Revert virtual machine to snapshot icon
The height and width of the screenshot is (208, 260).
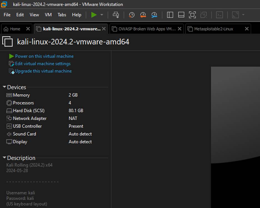[x=143, y=15]
